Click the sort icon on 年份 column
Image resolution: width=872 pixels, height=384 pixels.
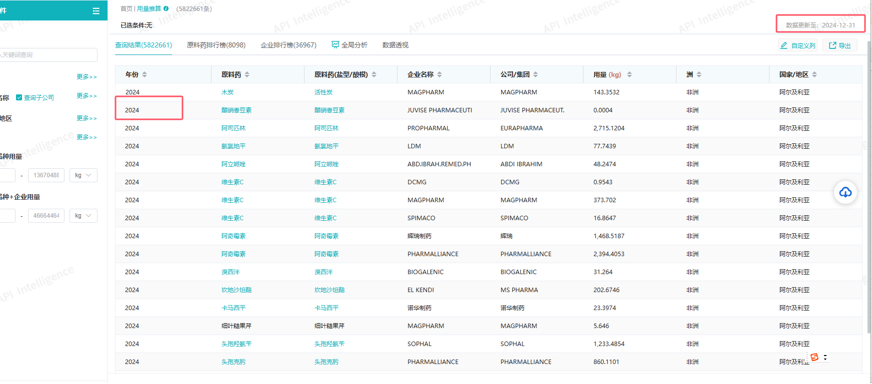[144, 74]
